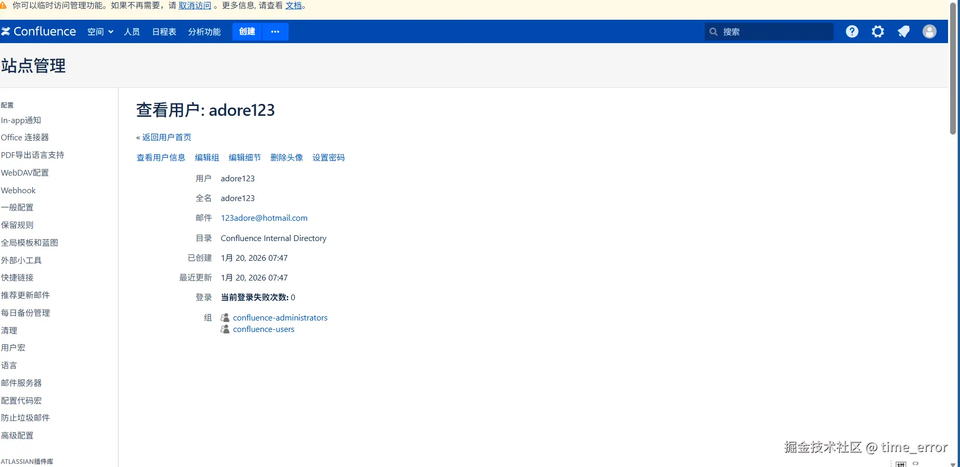Open the 分析功能 menu item
Screen dimensions: 960x467
click(x=204, y=32)
